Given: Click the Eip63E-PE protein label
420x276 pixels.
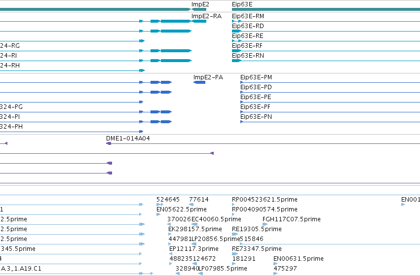Looking at the screenshot, I should pyautogui.click(x=256, y=98).
